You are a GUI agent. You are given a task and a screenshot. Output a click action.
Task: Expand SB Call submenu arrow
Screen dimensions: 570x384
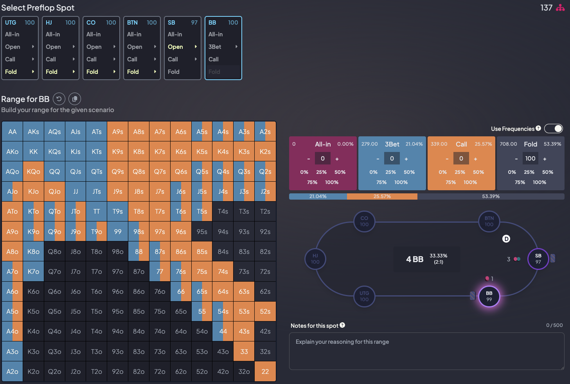click(196, 59)
